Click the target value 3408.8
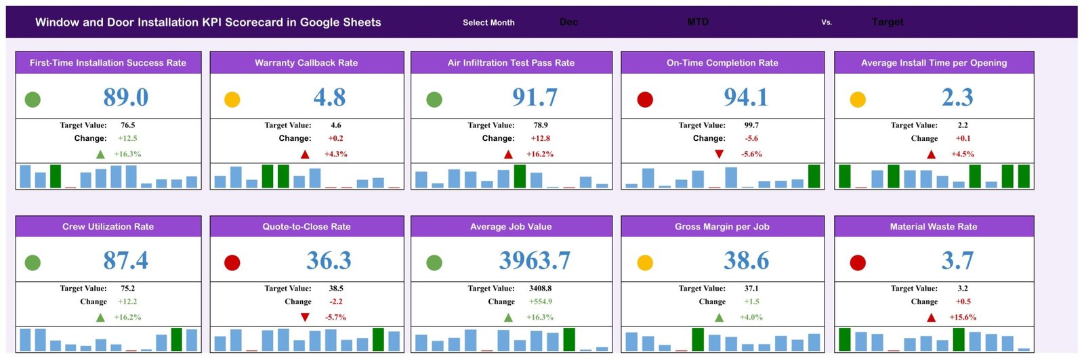This screenshot has width=1084, height=359. coord(541,289)
